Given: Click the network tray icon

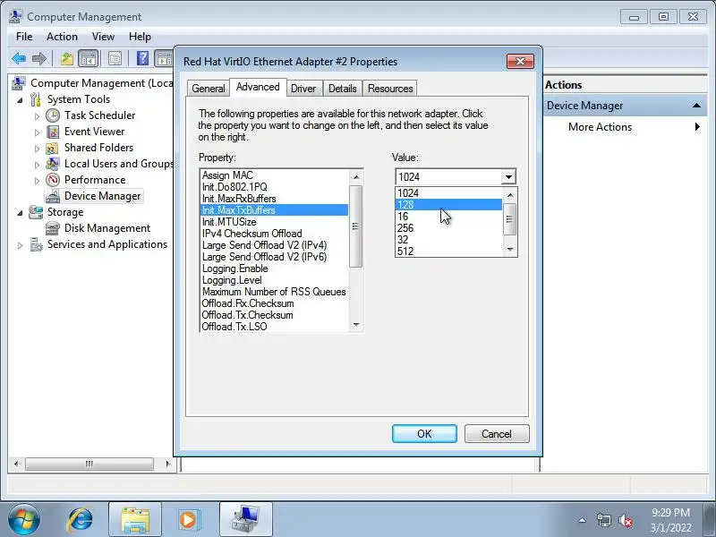Looking at the screenshot, I should pos(603,520).
